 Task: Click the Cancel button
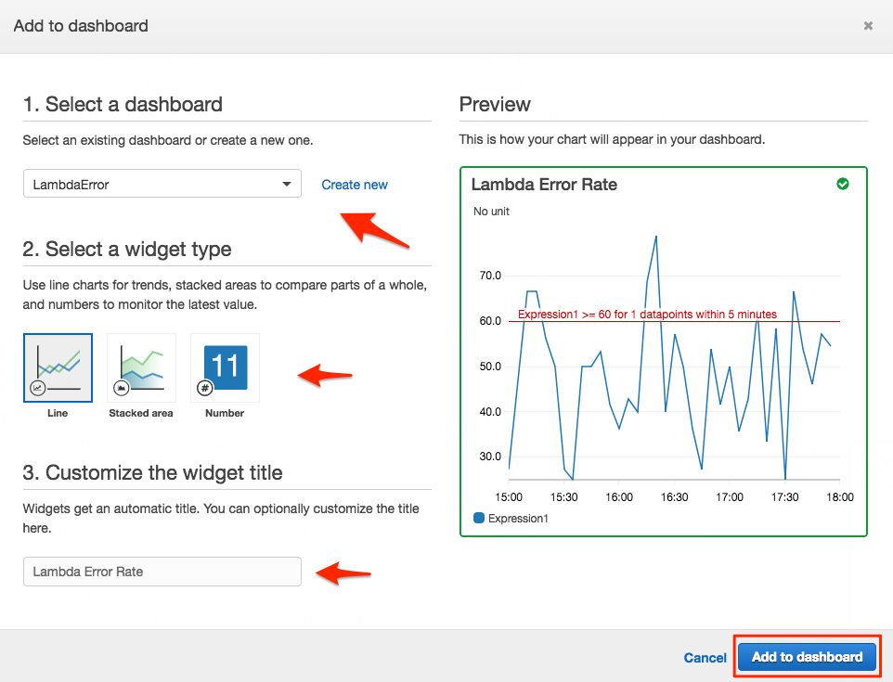coord(705,658)
